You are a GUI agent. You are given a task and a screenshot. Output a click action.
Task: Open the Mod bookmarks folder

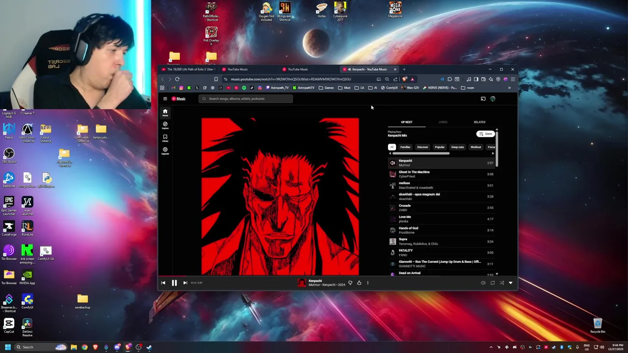(x=344, y=88)
